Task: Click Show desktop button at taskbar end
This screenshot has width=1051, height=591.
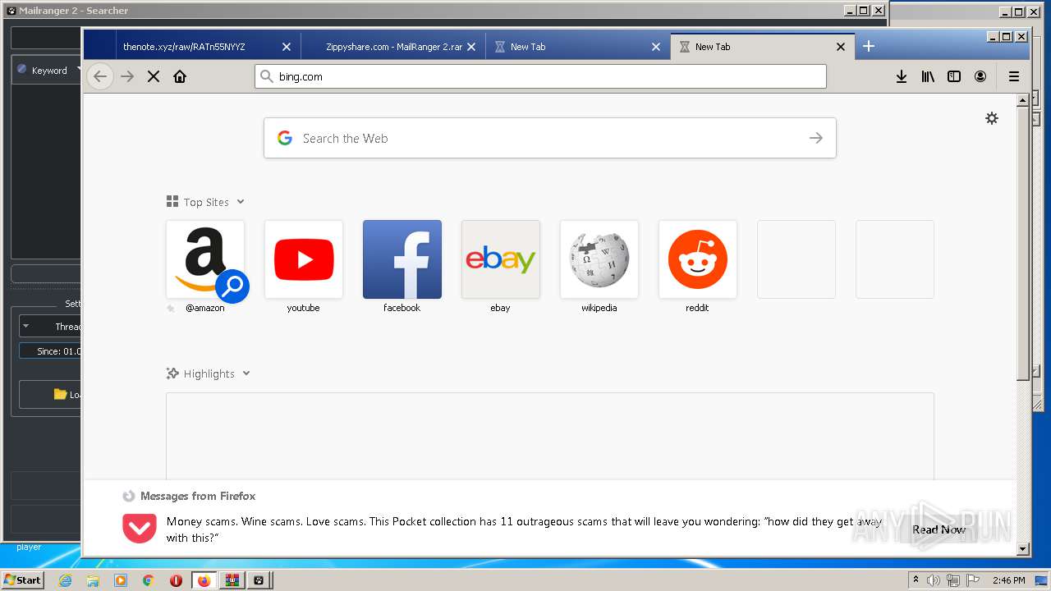Action: tap(1043, 580)
